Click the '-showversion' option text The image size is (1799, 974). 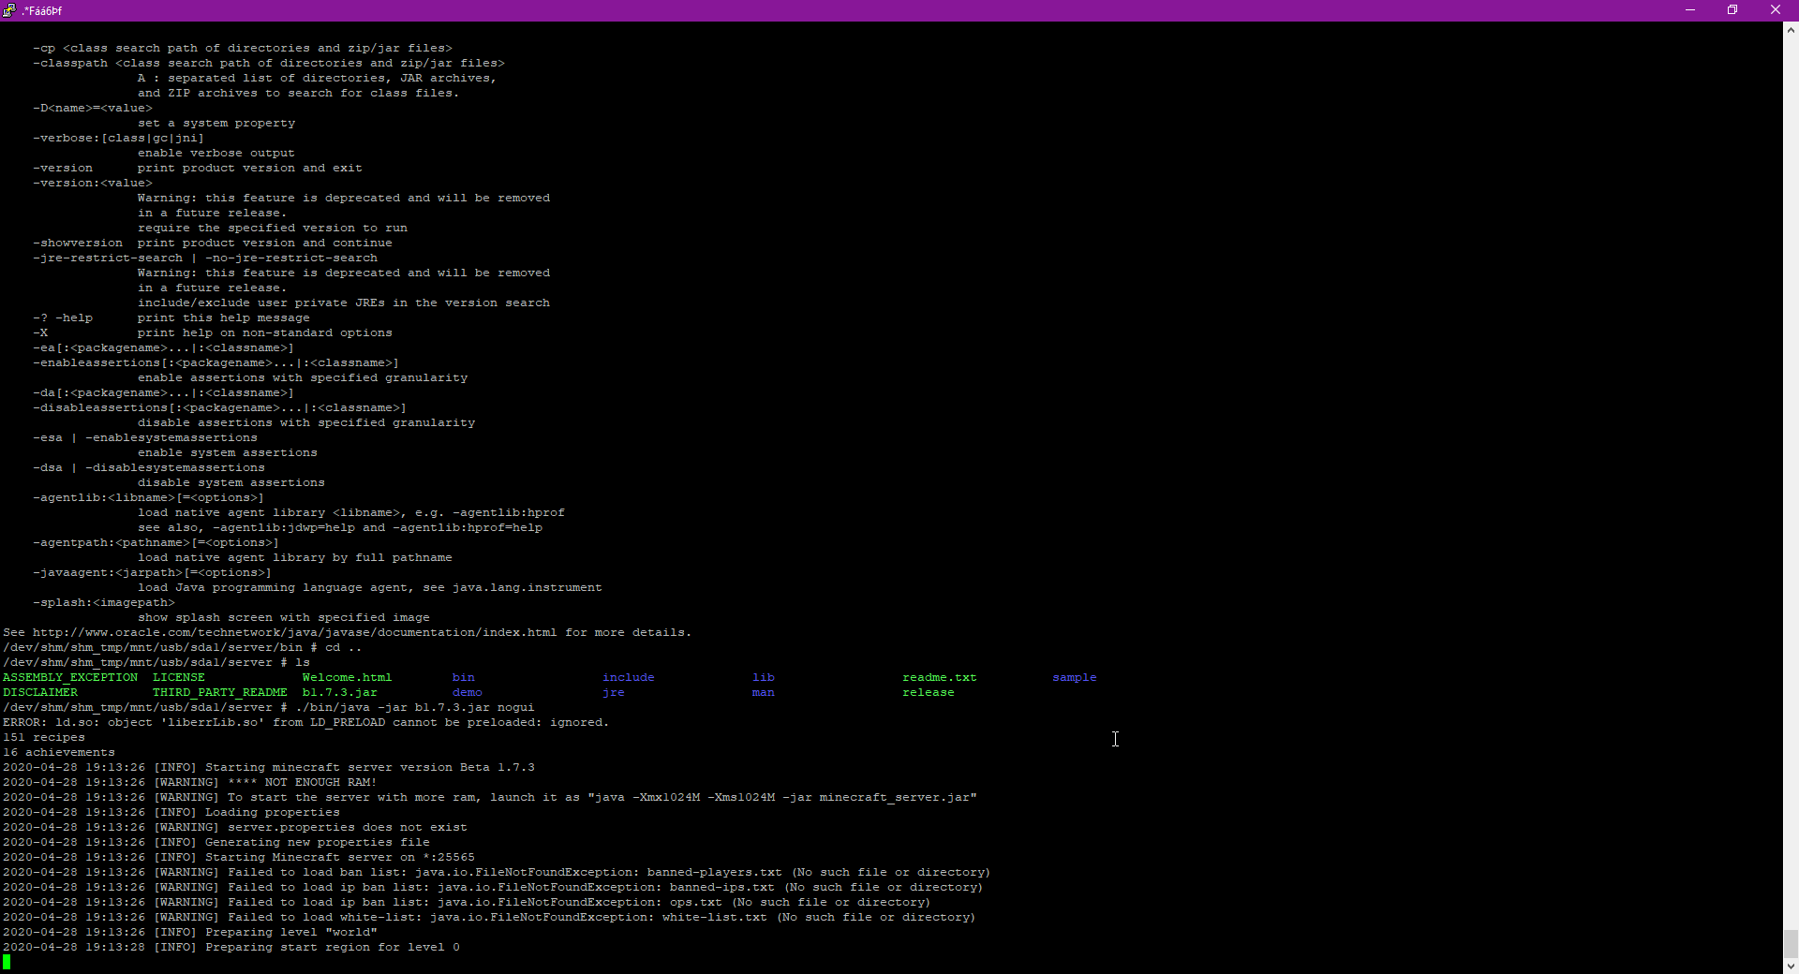[x=78, y=243]
